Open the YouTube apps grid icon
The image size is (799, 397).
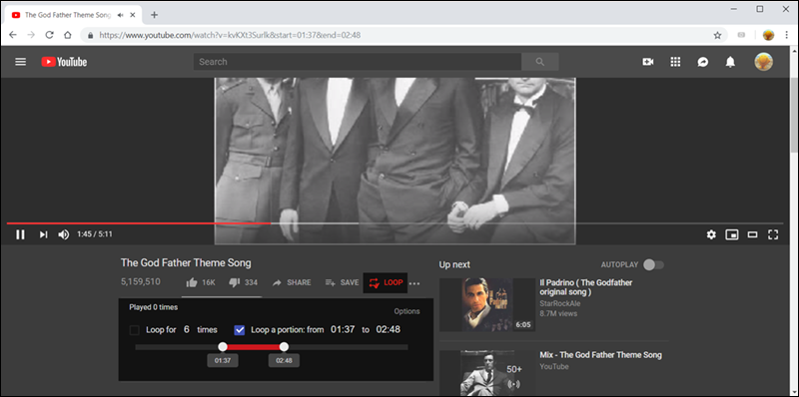coord(676,62)
